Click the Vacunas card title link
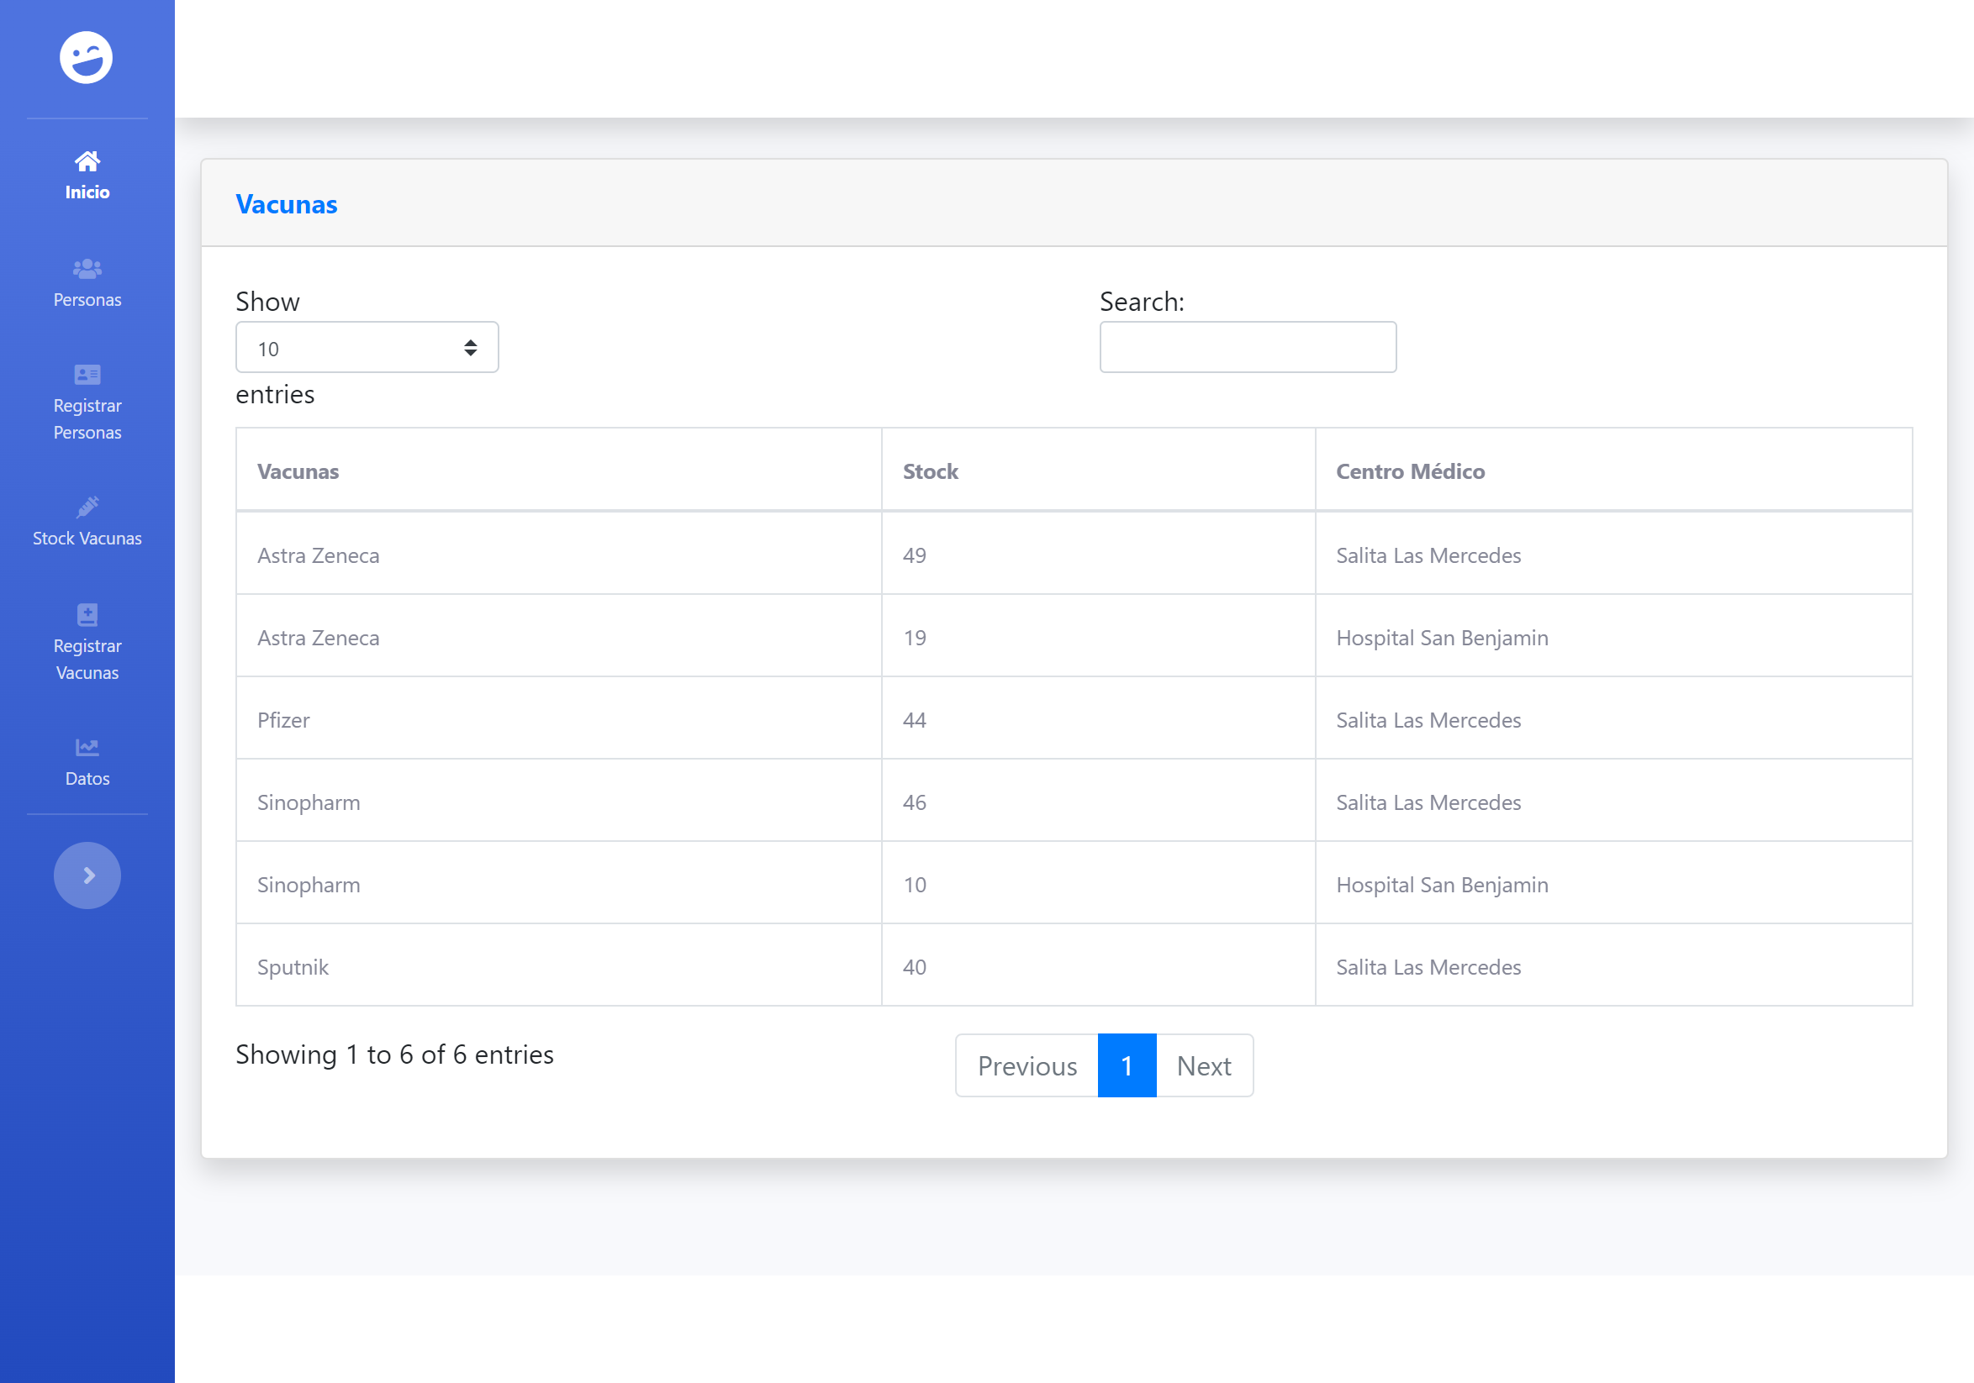This screenshot has height=1383, width=1974. pyautogui.click(x=287, y=204)
